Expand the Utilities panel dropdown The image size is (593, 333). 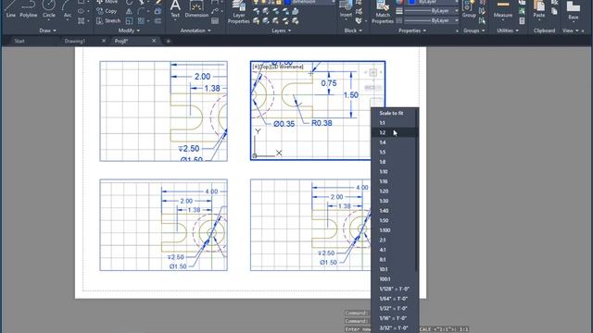pyautogui.click(x=508, y=31)
